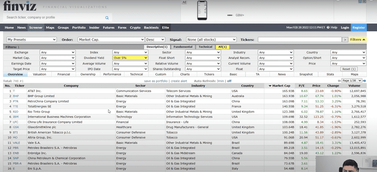Screen dimensions: 377x172
Task: Open the Maps menu in navigation bar
Action: (x=50, y=28)
